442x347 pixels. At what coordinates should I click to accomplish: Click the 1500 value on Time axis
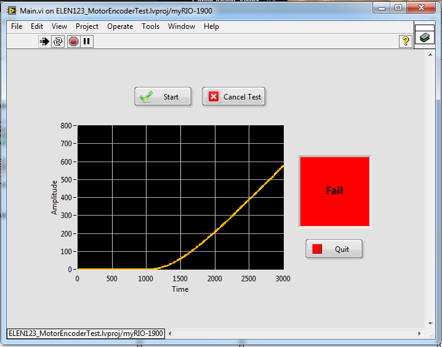[x=180, y=278]
